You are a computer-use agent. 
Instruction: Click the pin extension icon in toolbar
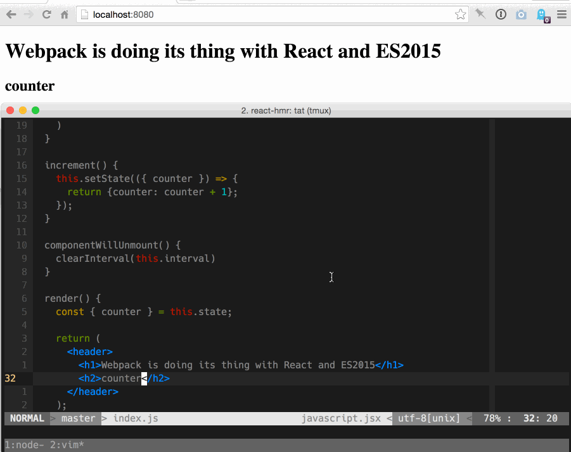480,14
